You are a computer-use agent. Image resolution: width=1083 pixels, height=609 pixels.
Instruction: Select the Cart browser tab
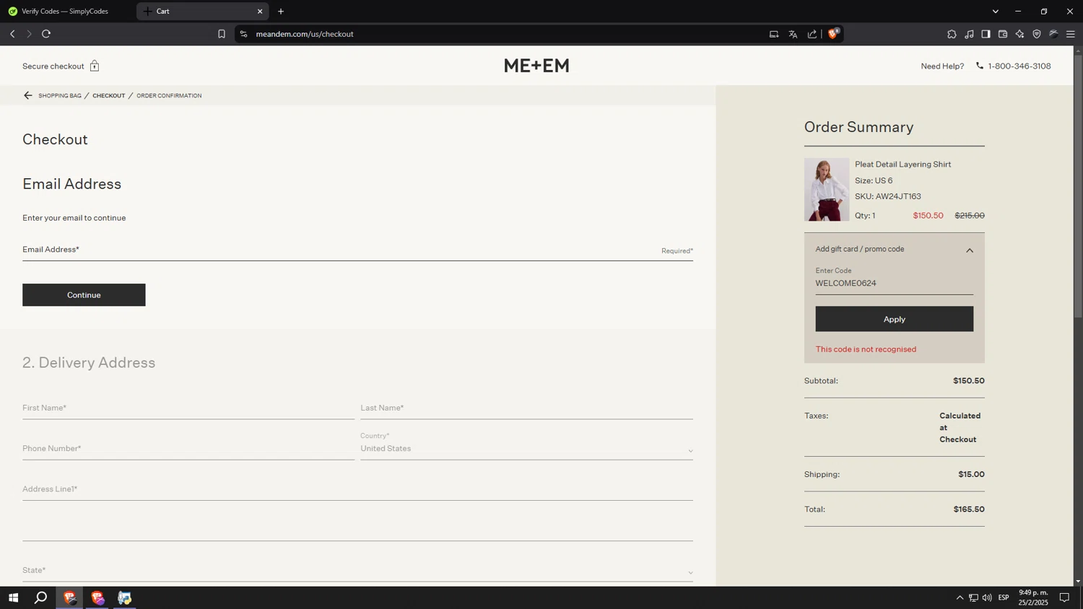202,12
